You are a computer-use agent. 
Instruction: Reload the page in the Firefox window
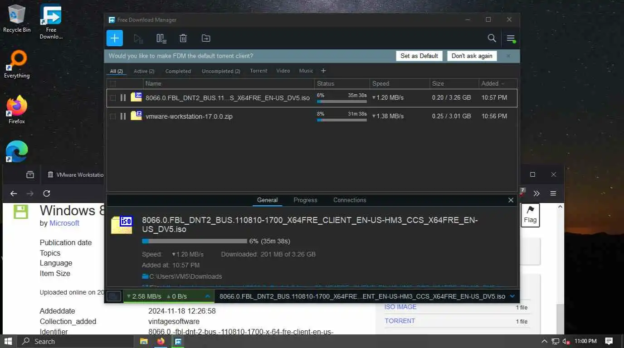pos(46,193)
